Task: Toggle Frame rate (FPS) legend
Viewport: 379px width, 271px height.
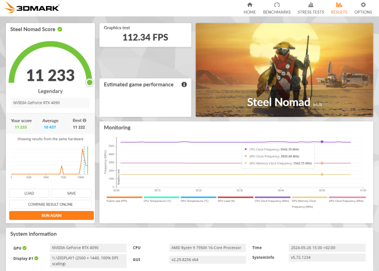Action: coord(124,199)
